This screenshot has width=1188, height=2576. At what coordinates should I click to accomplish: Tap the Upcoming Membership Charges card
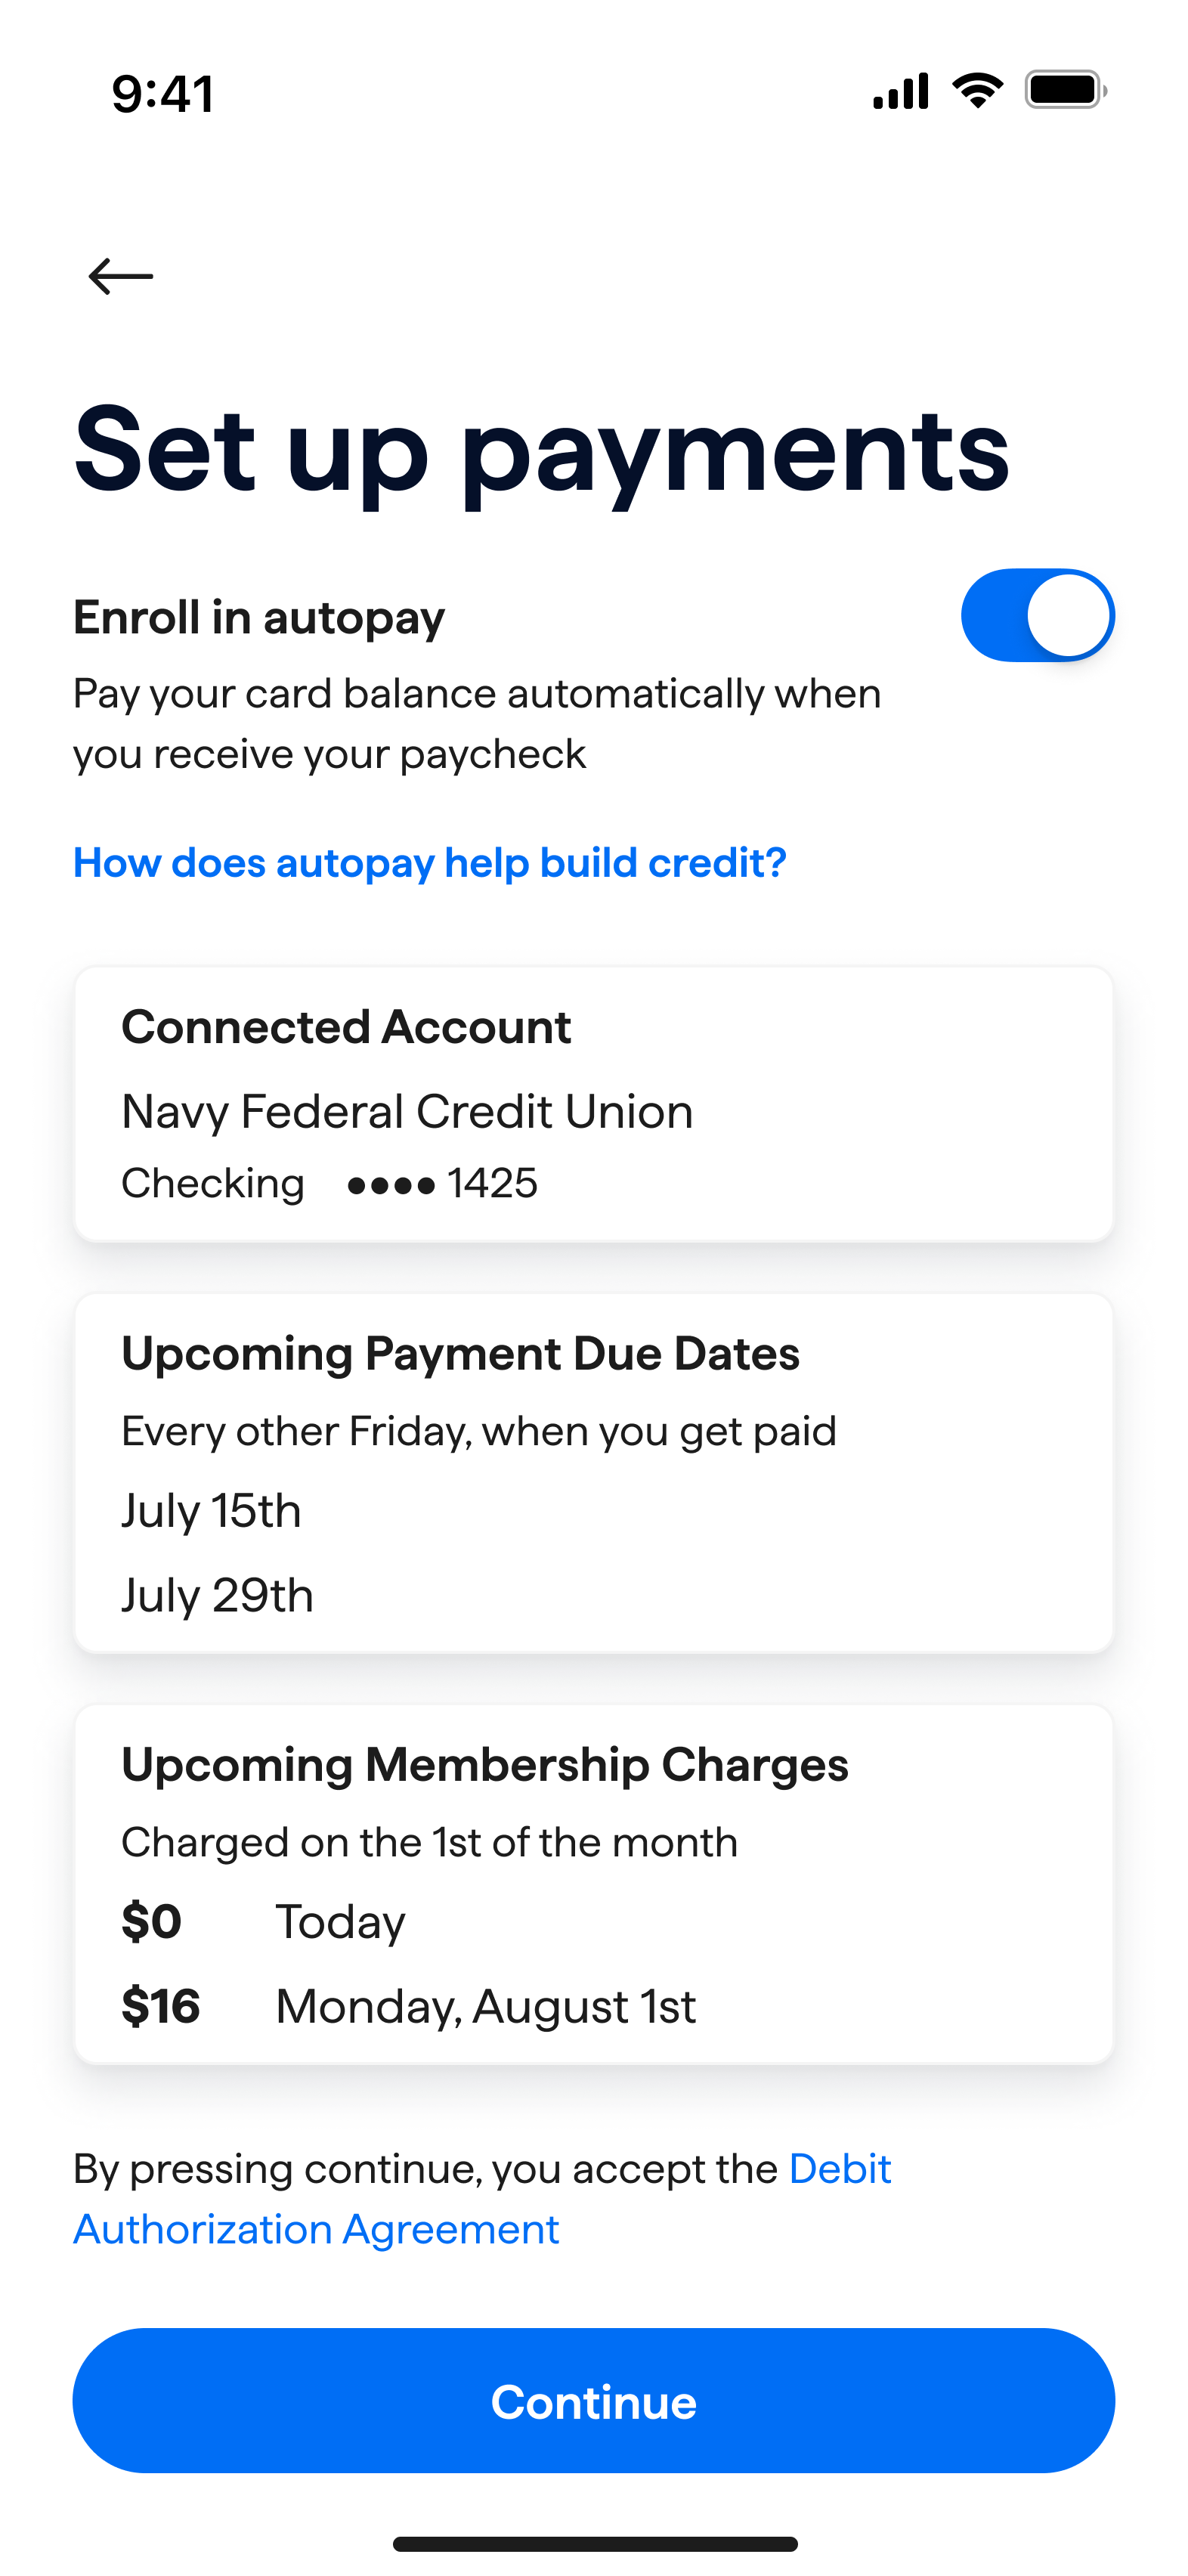click(x=593, y=1883)
